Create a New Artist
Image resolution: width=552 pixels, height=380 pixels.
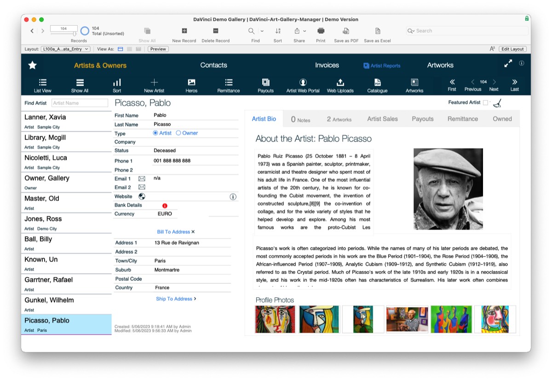coord(154,86)
